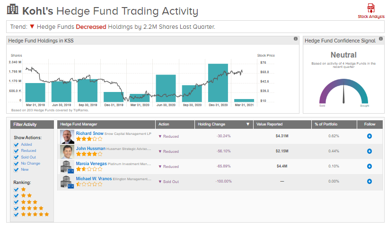Screen dimensions: 387x225
Task: Uncheck the Added action filter
Action: [17, 145]
